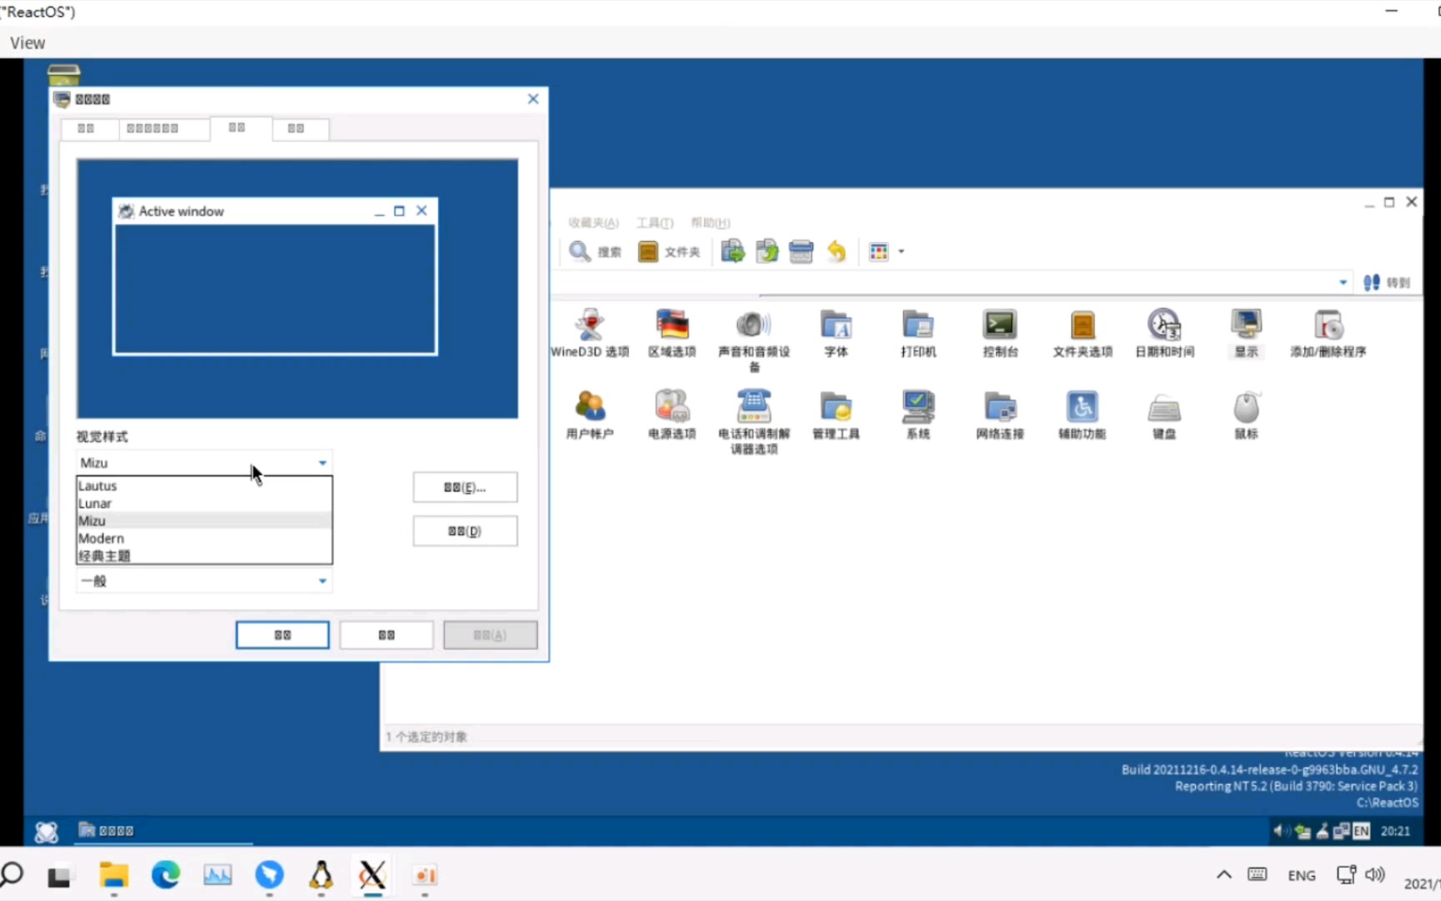1441x901 pixels.
Task: Open the 辅助功能 accessibility icon
Action: pos(1082,415)
